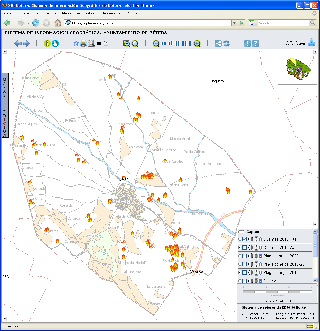This screenshot has height=331, width=320.
Task: Go to the previous map extent arrow
Action: coord(18,43)
